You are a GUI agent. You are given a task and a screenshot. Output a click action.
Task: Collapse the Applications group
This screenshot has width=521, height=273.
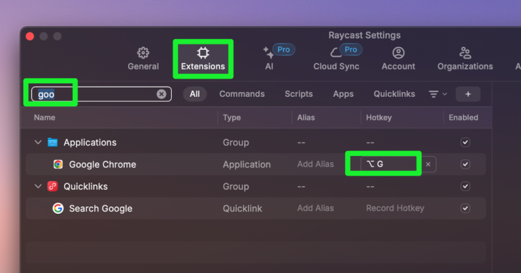[x=38, y=143]
